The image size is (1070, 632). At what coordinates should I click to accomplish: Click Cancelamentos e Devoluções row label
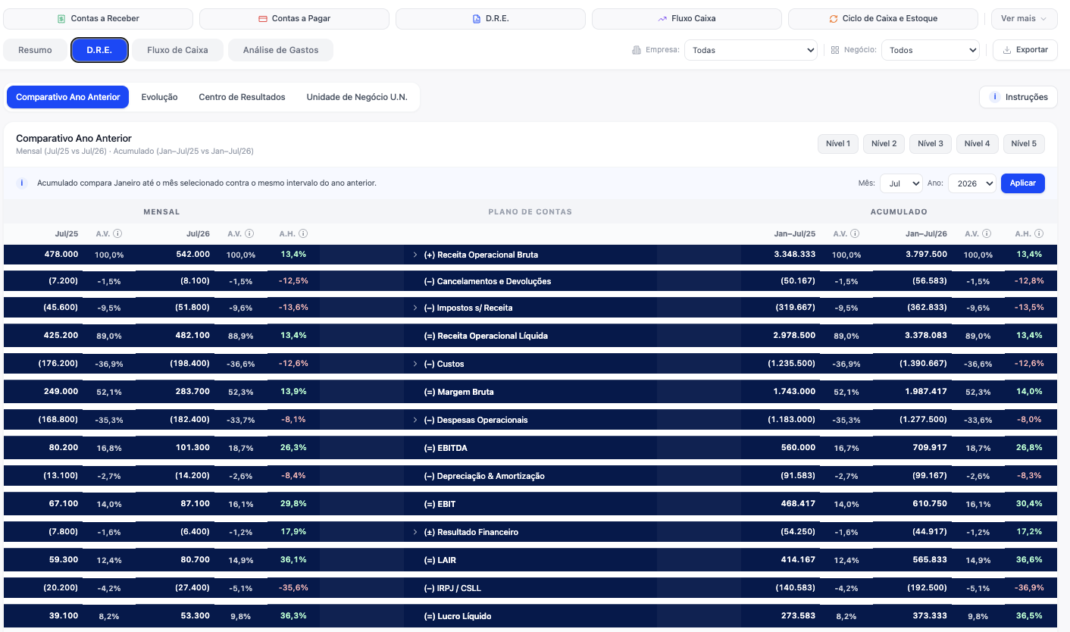pyautogui.click(x=487, y=281)
